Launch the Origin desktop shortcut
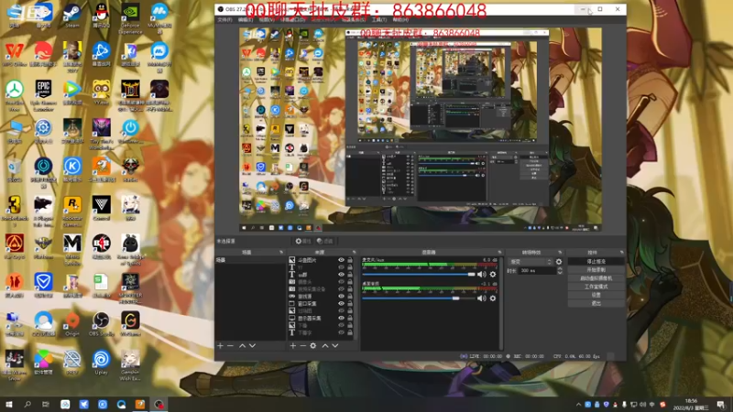 (x=72, y=324)
